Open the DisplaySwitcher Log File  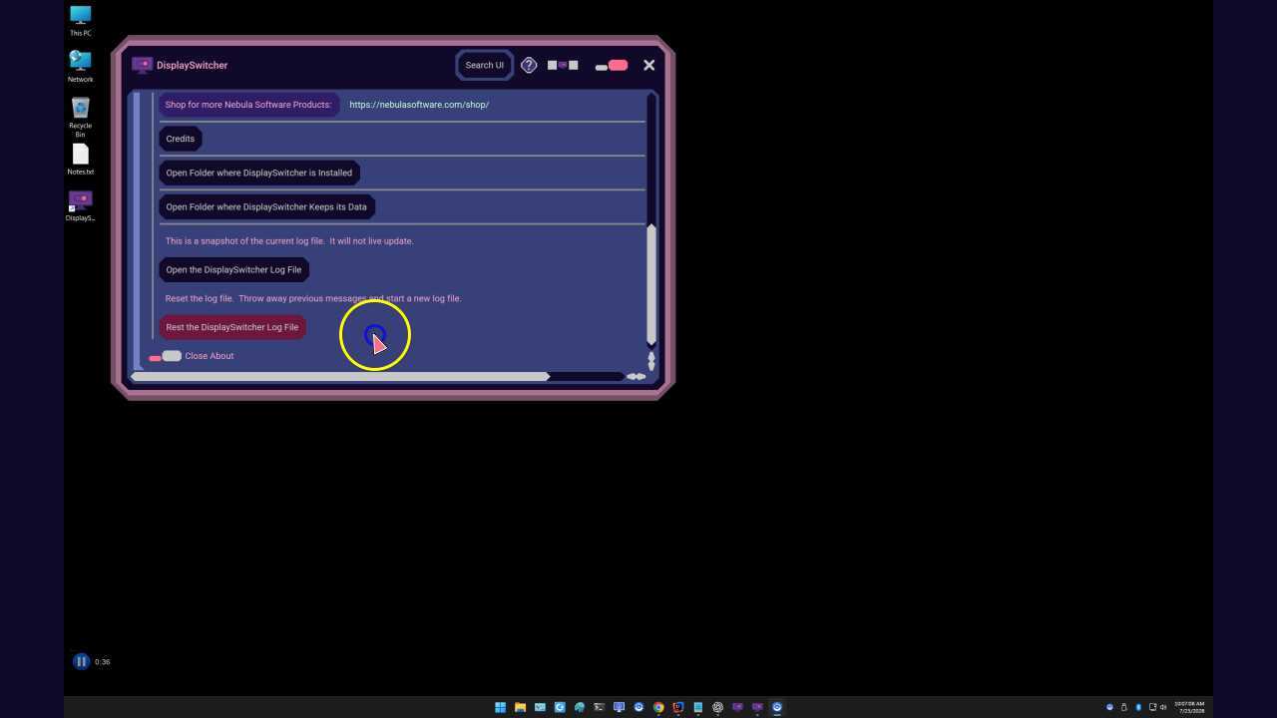click(x=233, y=269)
